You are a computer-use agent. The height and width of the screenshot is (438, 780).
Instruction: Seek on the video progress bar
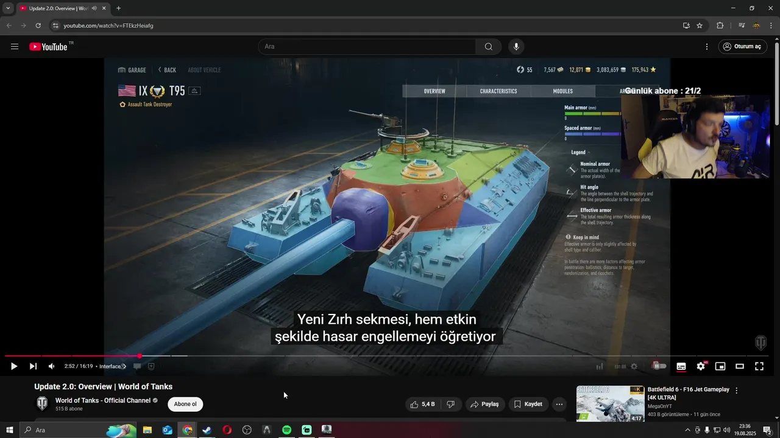click(x=386, y=356)
